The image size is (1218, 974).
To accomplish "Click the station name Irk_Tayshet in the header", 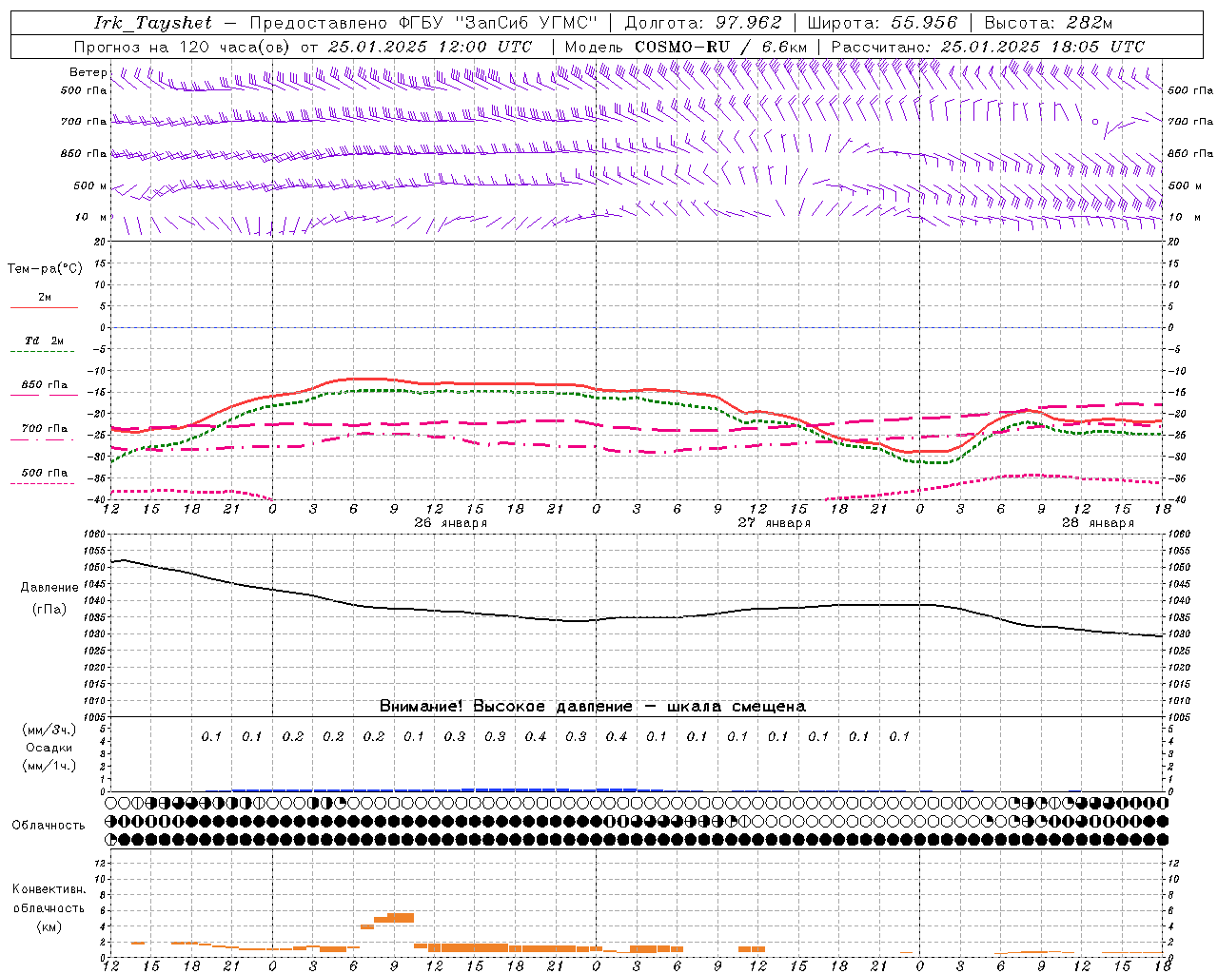I will pyautogui.click(x=153, y=23).
